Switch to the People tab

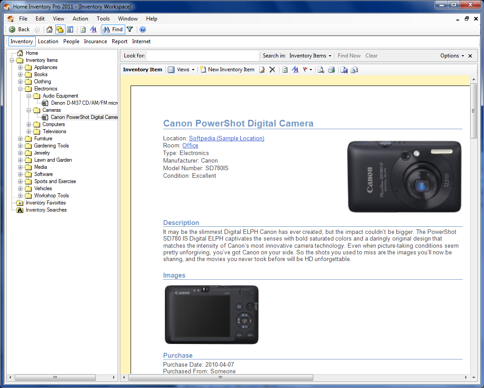point(71,41)
